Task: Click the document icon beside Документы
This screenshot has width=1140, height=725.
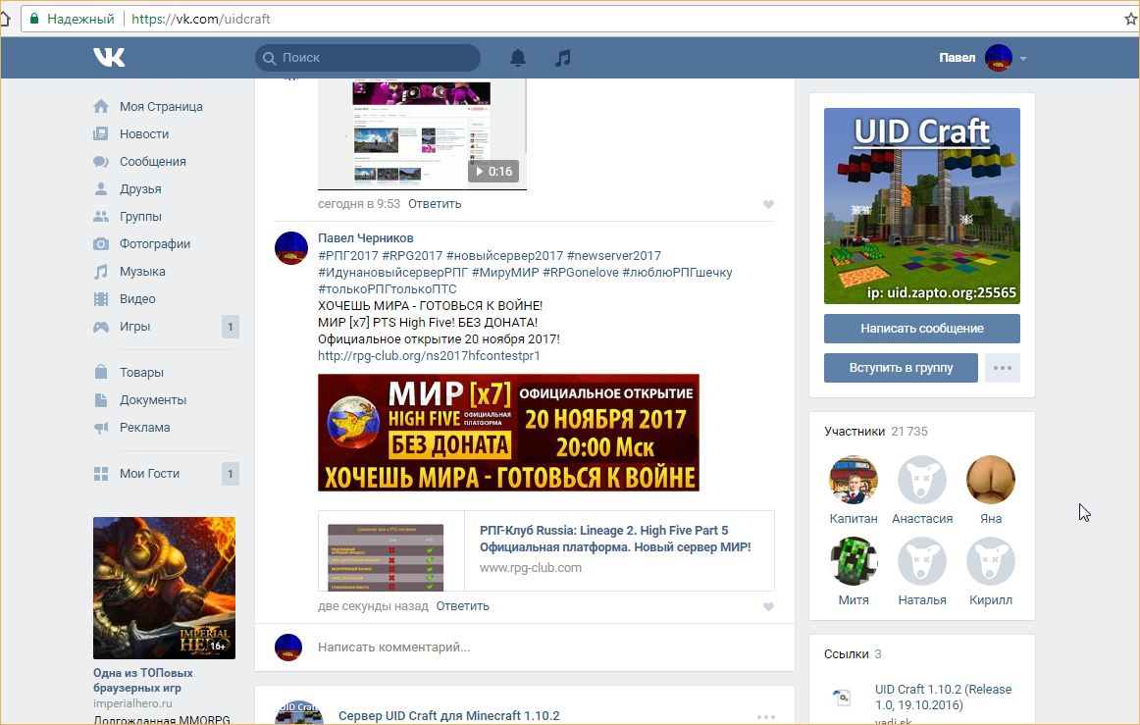Action: coord(101,400)
